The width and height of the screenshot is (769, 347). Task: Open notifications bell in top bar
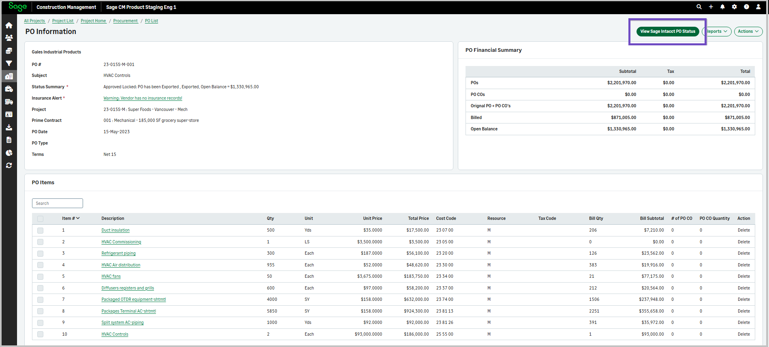(722, 7)
